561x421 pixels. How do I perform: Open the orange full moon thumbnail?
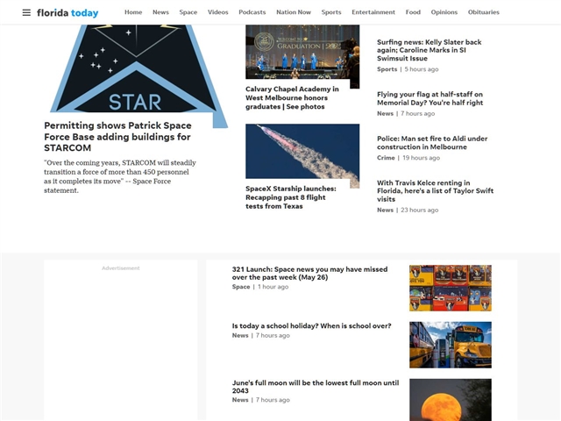point(451,400)
